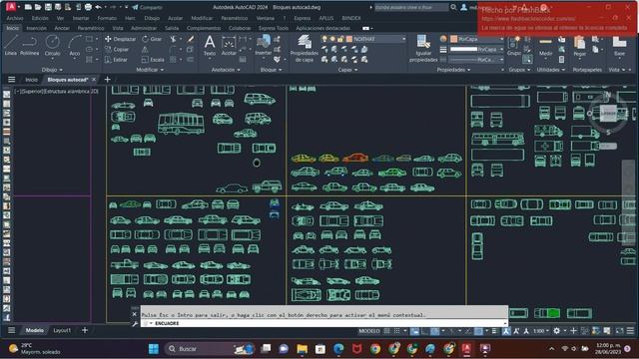Image resolution: width=639 pixels, height=359 pixels.
Task: Click the AutoCAD application logo button
Action: tap(11, 7)
